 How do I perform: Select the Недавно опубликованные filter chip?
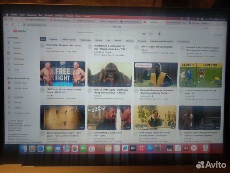pyautogui.click(x=162, y=41)
